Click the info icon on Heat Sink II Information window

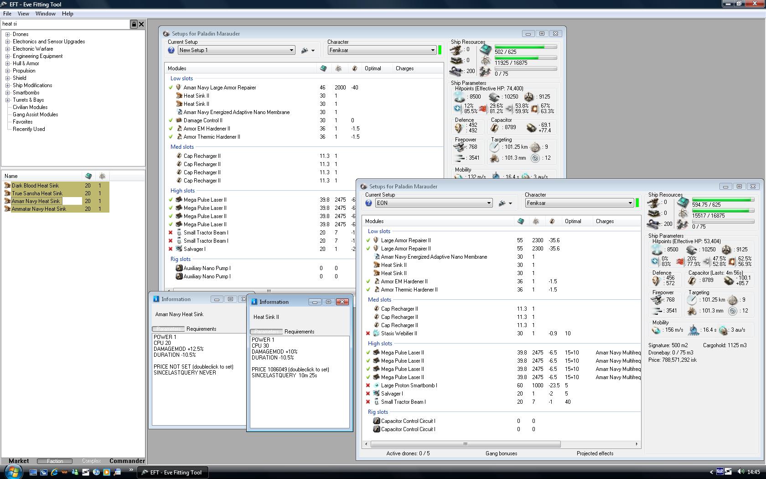pyautogui.click(x=254, y=302)
